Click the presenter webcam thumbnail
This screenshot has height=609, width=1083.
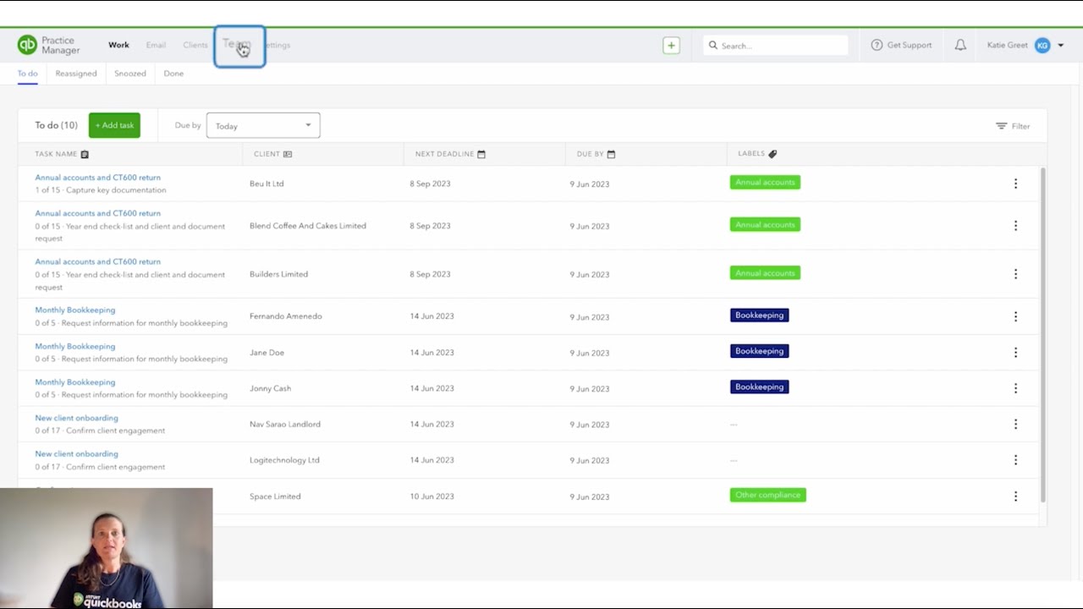(x=106, y=548)
